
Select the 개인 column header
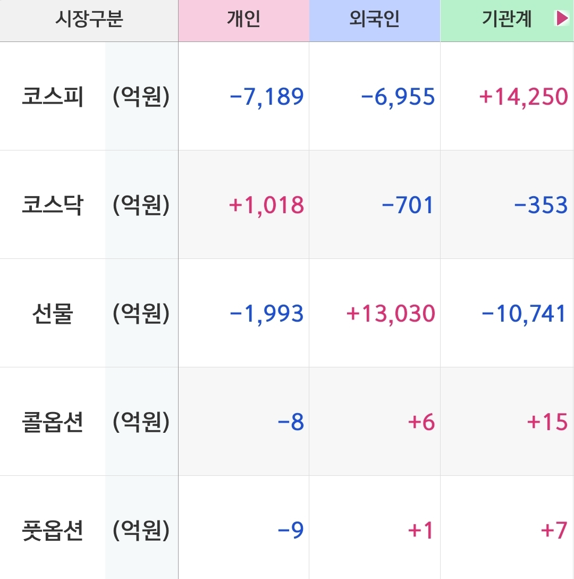coord(243,20)
